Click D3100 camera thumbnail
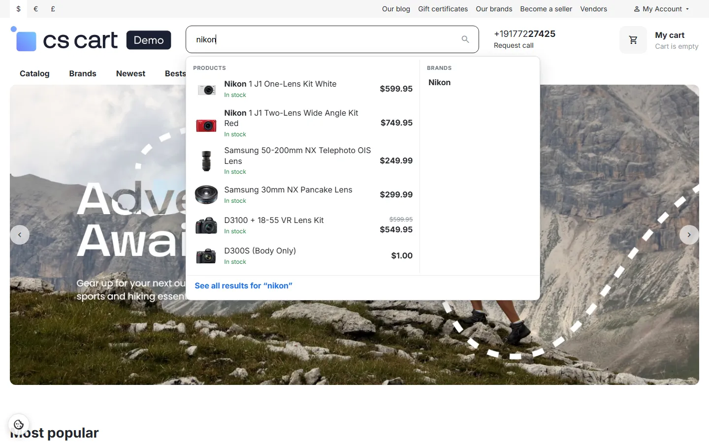Viewport: 709px width, 443px height. tap(206, 225)
